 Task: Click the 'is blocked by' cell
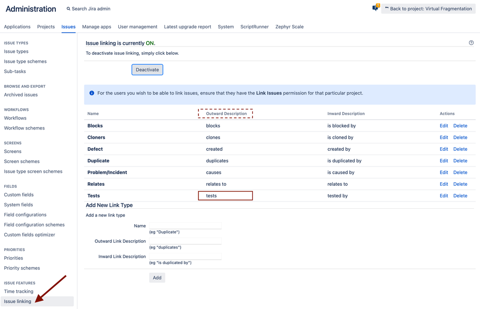coord(341,126)
